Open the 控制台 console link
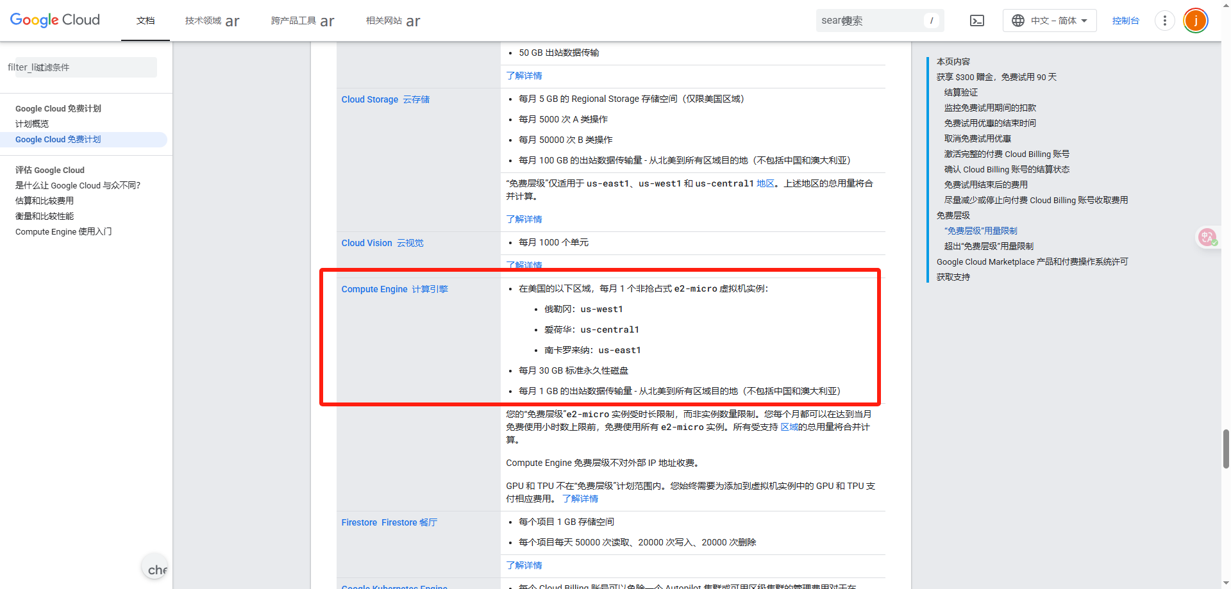1231x589 pixels. [1126, 21]
